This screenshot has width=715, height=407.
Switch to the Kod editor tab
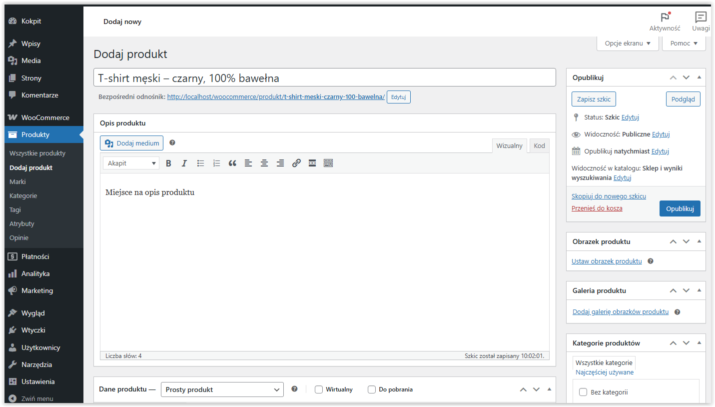(539, 145)
